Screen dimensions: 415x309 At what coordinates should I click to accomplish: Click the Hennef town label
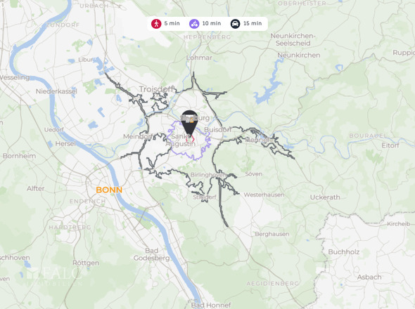[x=257, y=140]
